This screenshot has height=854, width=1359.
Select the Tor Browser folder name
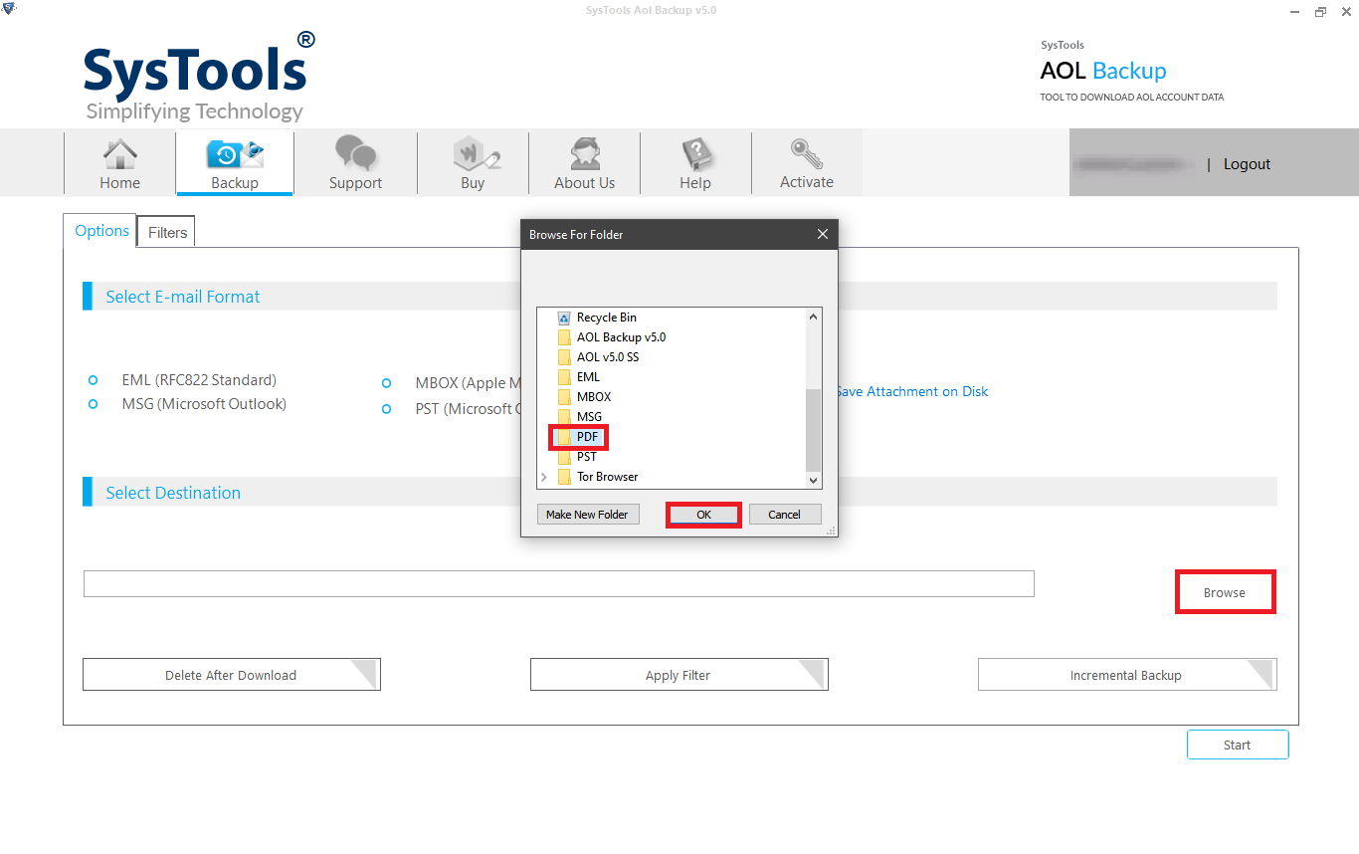607,477
